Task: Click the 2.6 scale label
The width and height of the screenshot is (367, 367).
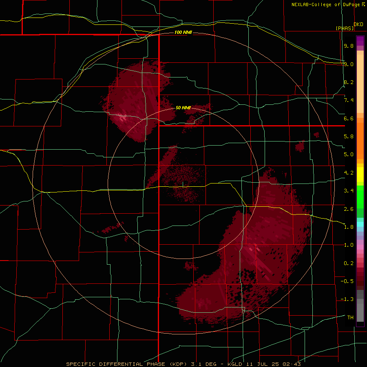Action: click(x=349, y=209)
